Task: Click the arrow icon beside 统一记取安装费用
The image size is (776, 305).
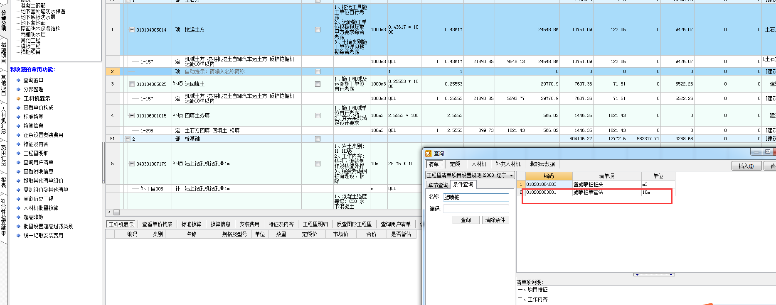Action: [x=18, y=236]
